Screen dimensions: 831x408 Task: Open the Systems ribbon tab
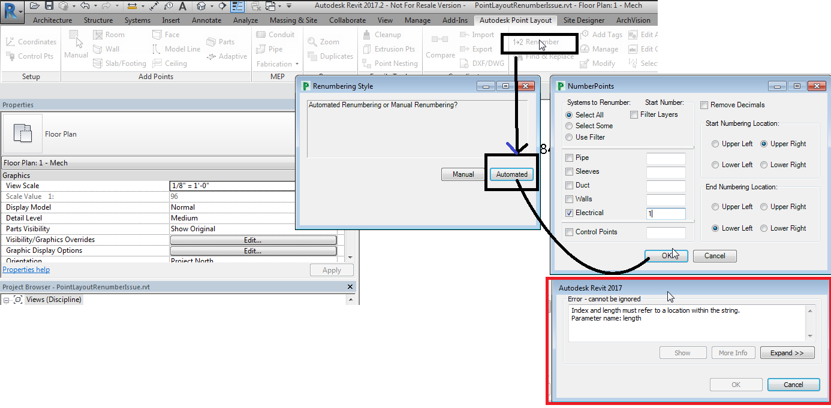tap(137, 20)
